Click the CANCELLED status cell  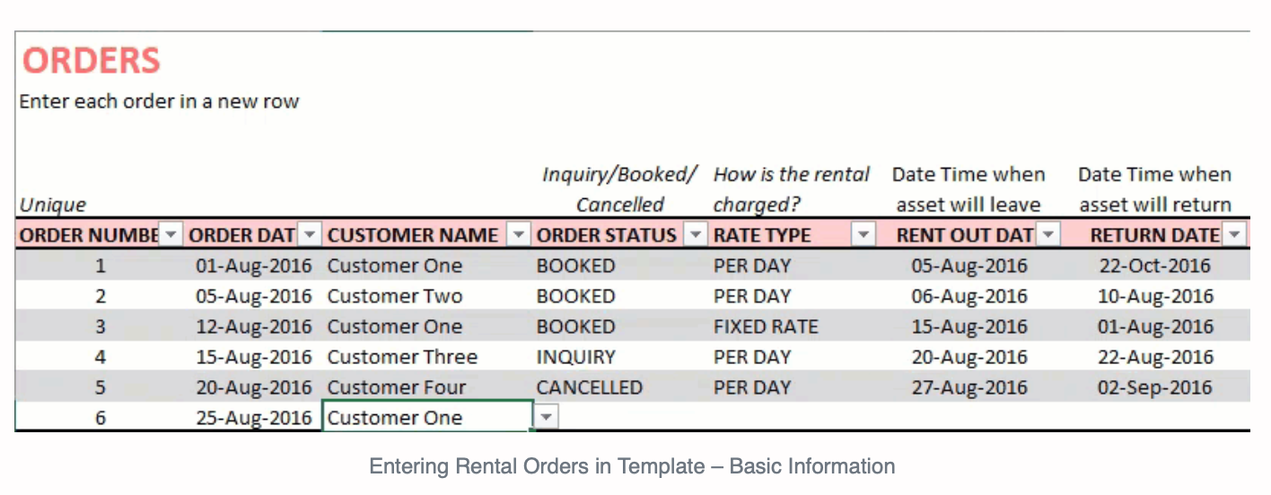[x=621, y=387]
